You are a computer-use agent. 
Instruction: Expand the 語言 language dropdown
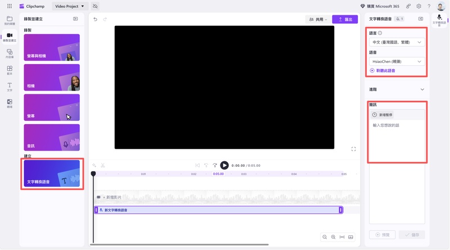tap(397, 42)
